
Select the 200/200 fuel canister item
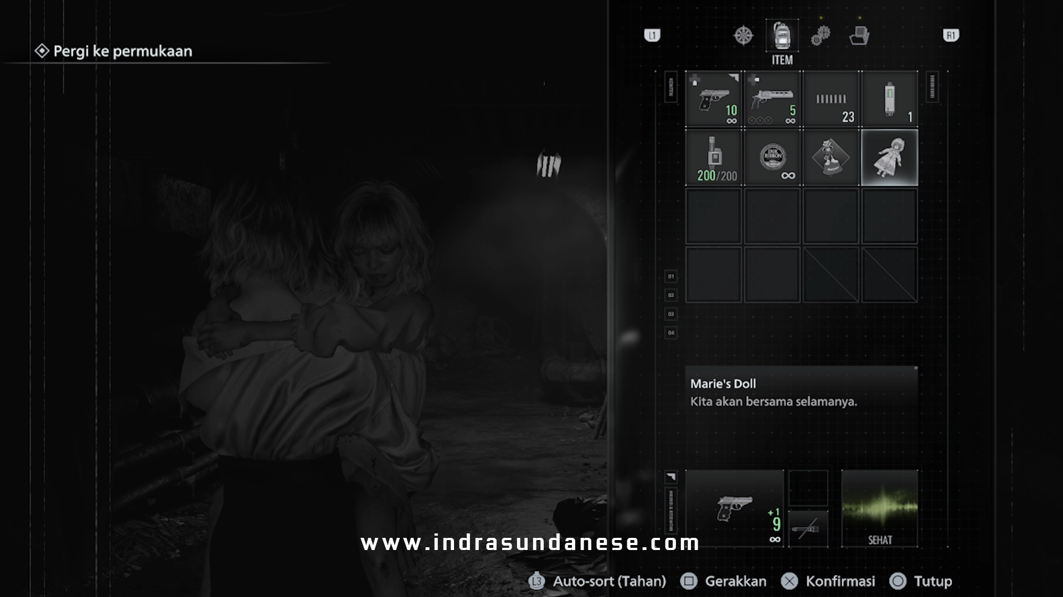tap(713, 158)
